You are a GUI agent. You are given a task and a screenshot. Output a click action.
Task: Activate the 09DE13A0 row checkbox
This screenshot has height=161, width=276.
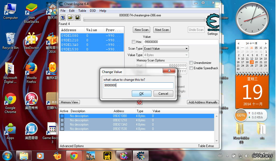[x=62, y=125]
